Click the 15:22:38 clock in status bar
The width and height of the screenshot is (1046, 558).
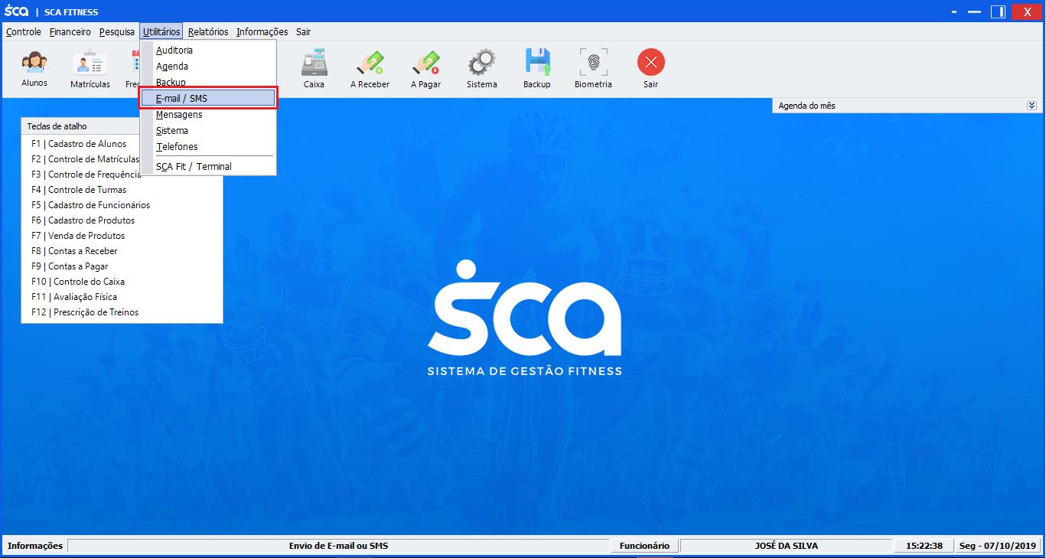pos(924,546)
